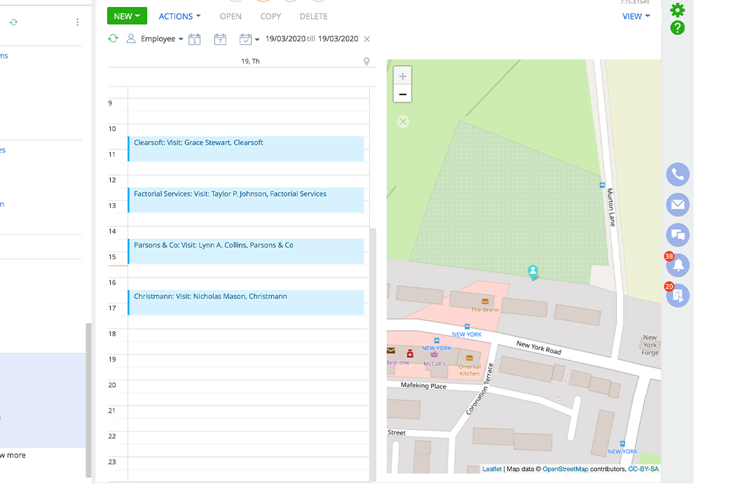Open the left panel three-dot menu
This screenshot has height=501, width=735.
tap(77, 22)
